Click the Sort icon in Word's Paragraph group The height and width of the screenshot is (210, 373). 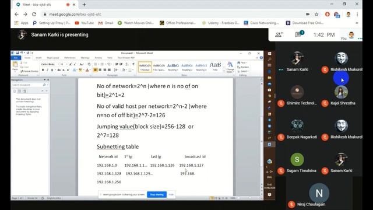(127, 64)
